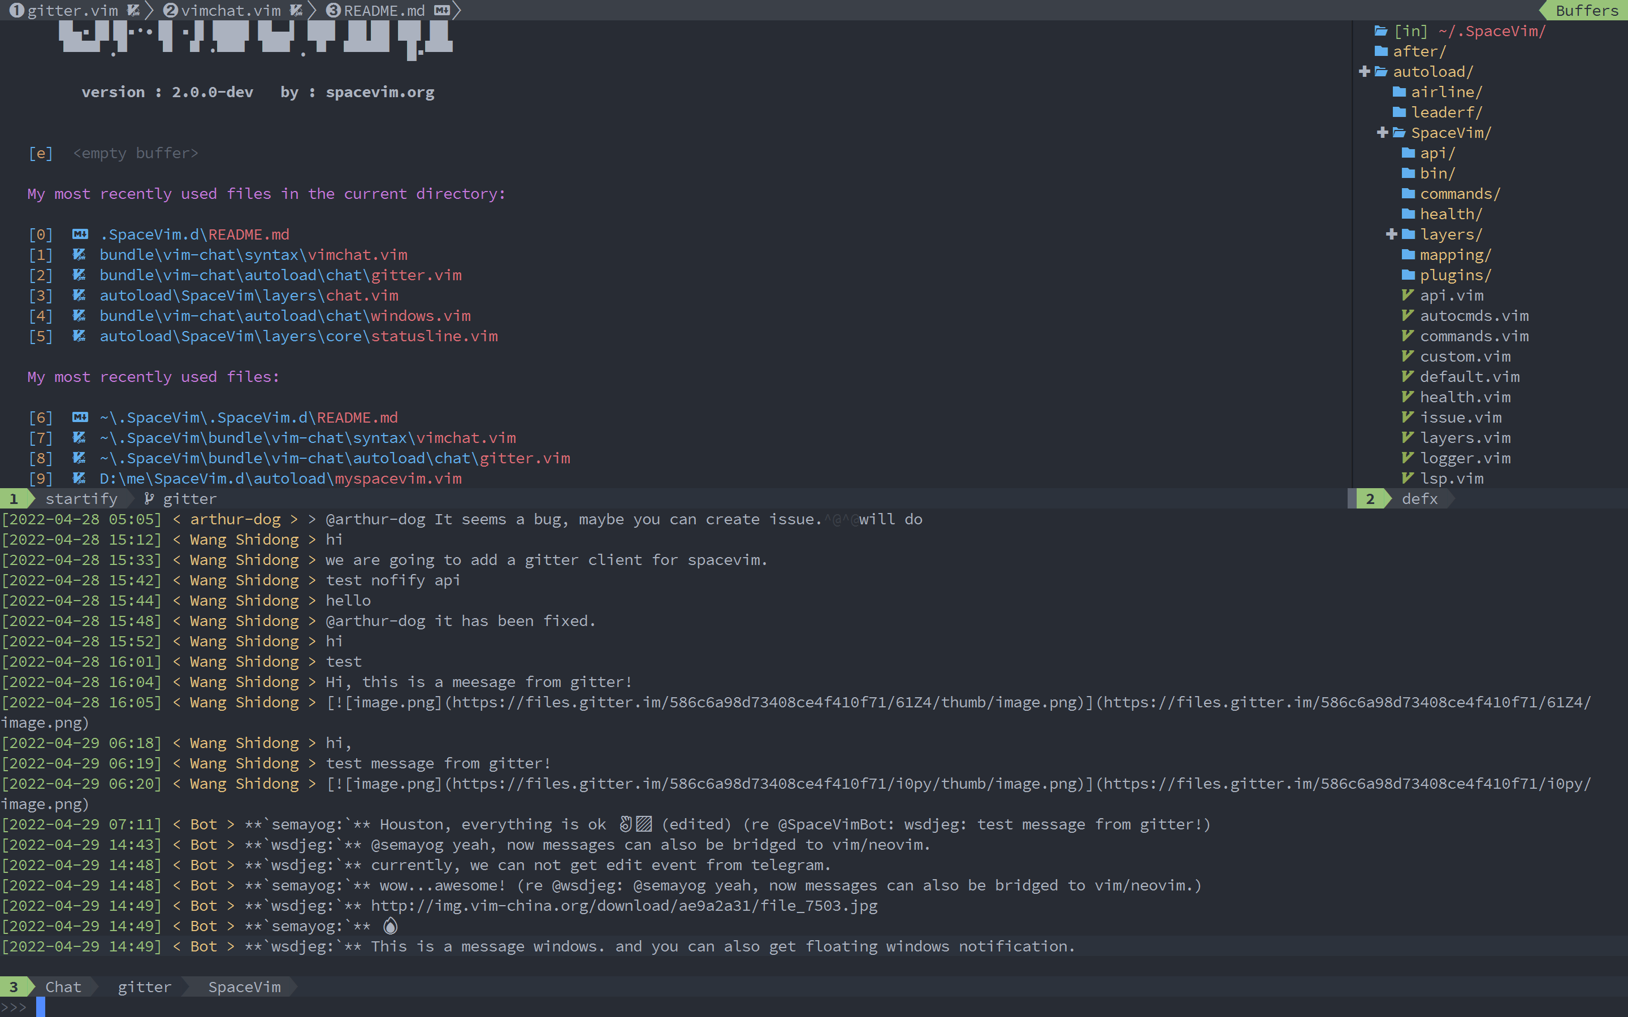1628x1017 pixels.
Task: Click folder icon of bin/ directory
Action: pos(1409,173)
